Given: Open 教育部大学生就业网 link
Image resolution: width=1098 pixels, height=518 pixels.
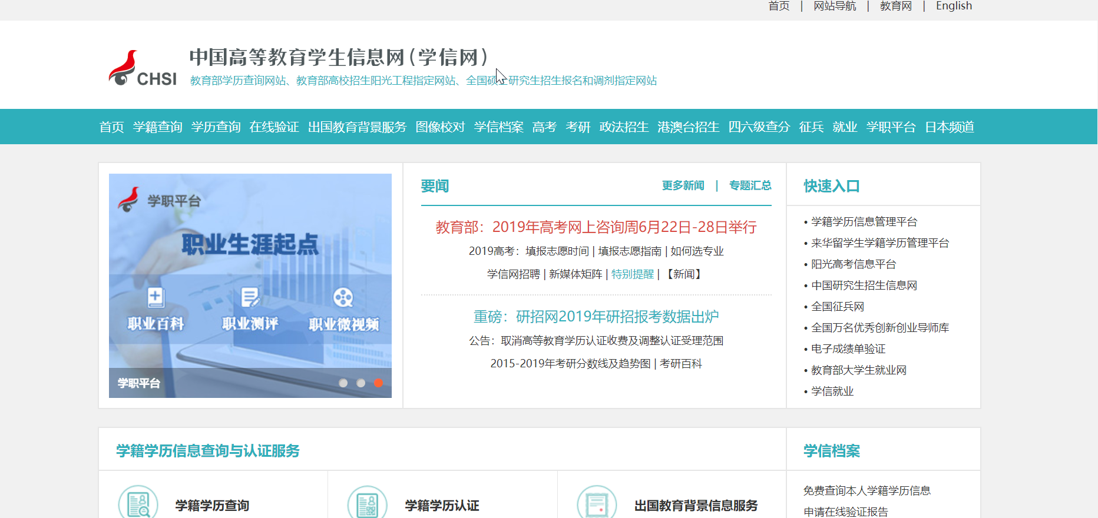Looking at the screenshot, I should (x=859, y=370).
